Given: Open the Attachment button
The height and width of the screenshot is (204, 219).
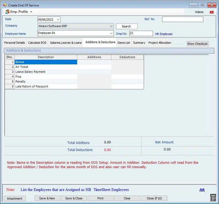Looking at the screenshot, I should 15,198.
